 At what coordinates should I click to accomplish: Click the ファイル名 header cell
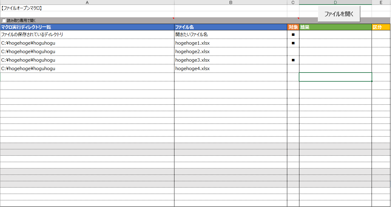231,27
